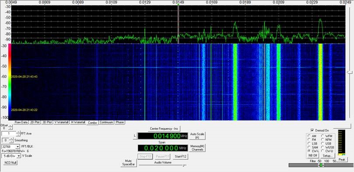Open the V Waterfall tab
Viewport: 354px width, 172px height.
(x=62, y=122)
